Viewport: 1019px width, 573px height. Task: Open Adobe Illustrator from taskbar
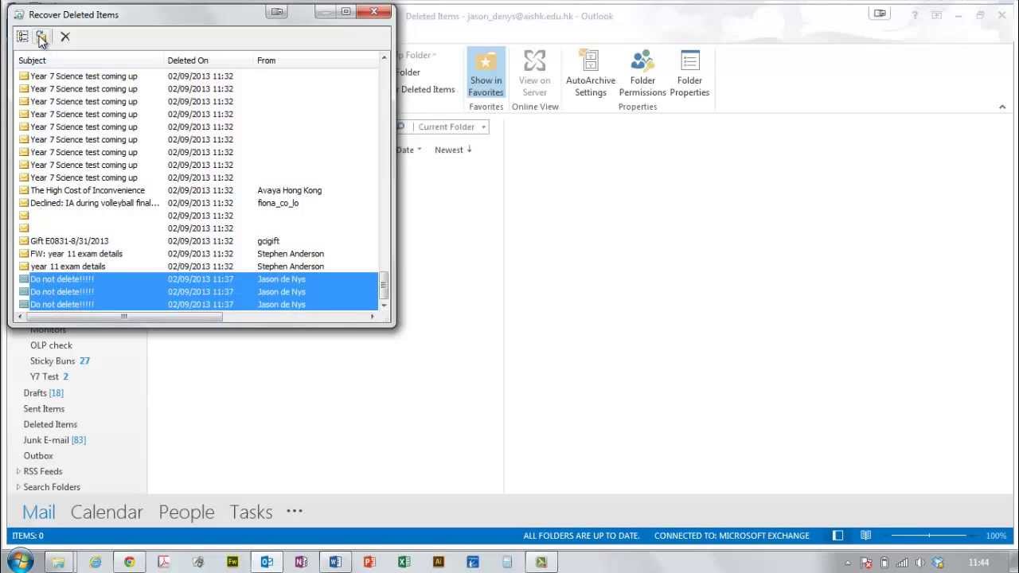[438, 562]
